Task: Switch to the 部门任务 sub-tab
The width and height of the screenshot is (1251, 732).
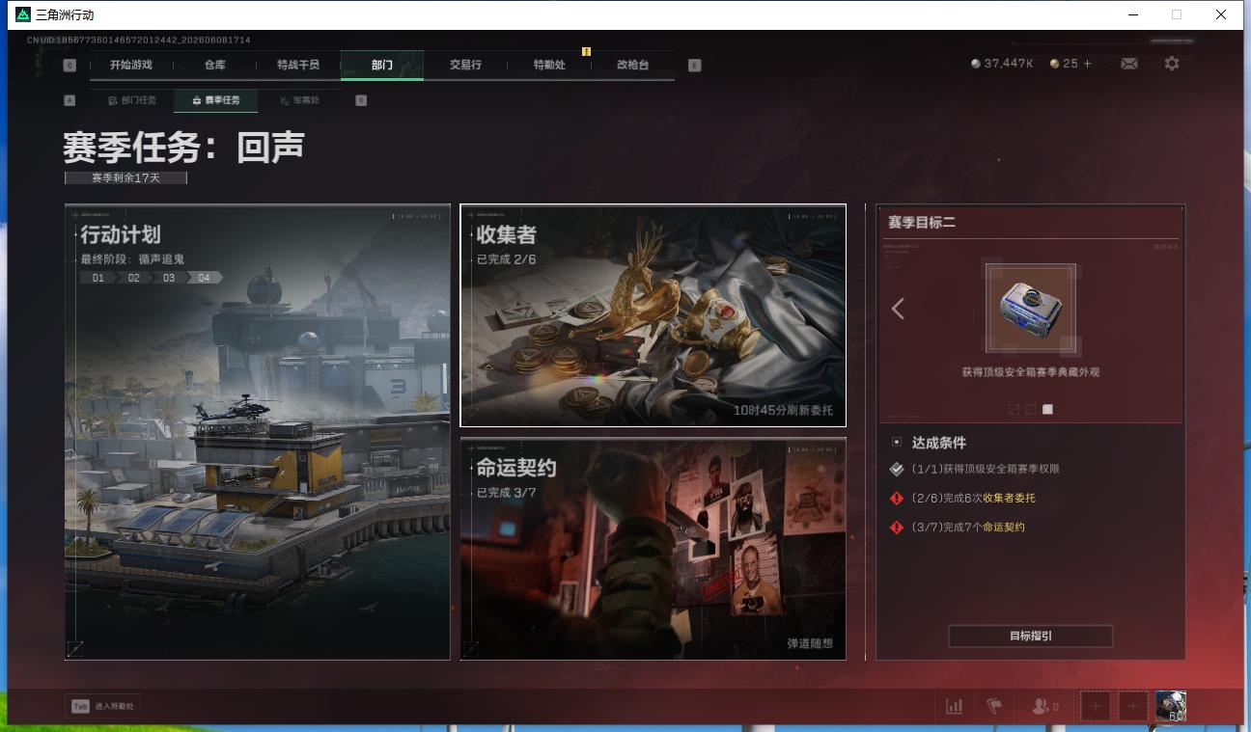Action: point(132,100)
